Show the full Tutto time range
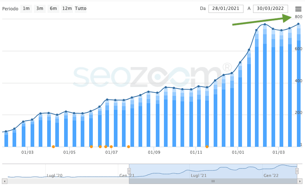The height and width of the screenshot is (188, 305). (81, 8)
